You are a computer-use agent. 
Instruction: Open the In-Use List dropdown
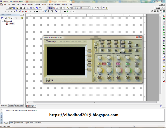[x=81, y=8]
